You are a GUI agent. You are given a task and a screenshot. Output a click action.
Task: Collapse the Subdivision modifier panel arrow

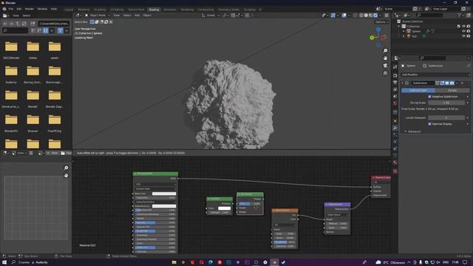(x=402, y=83)
